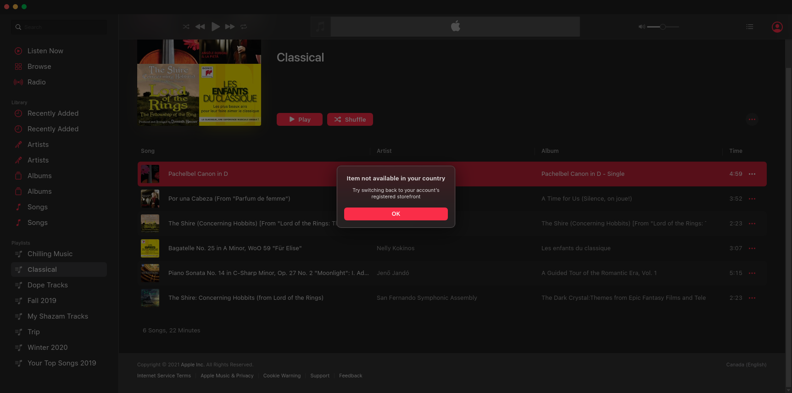Viewport: 792px width, 393px height.
Task: Click the Classical playlist cover collage
Action: point(199,83)
